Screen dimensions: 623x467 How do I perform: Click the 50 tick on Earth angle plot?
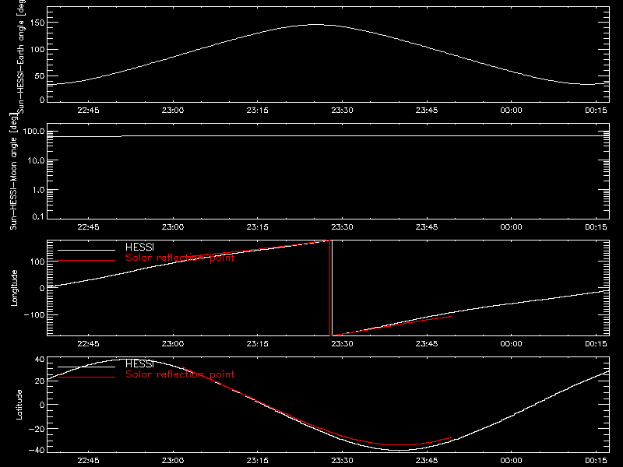point(40,75)
